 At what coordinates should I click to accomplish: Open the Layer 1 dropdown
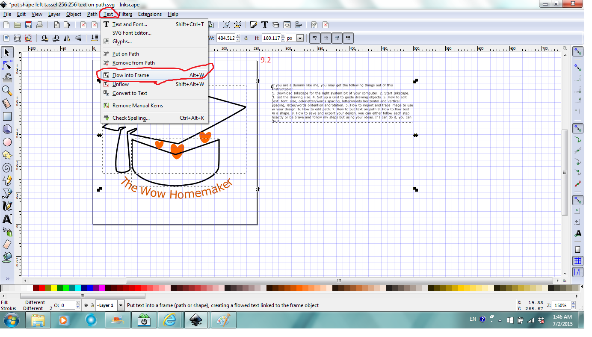pyautogui.click(x=121, y=305)
